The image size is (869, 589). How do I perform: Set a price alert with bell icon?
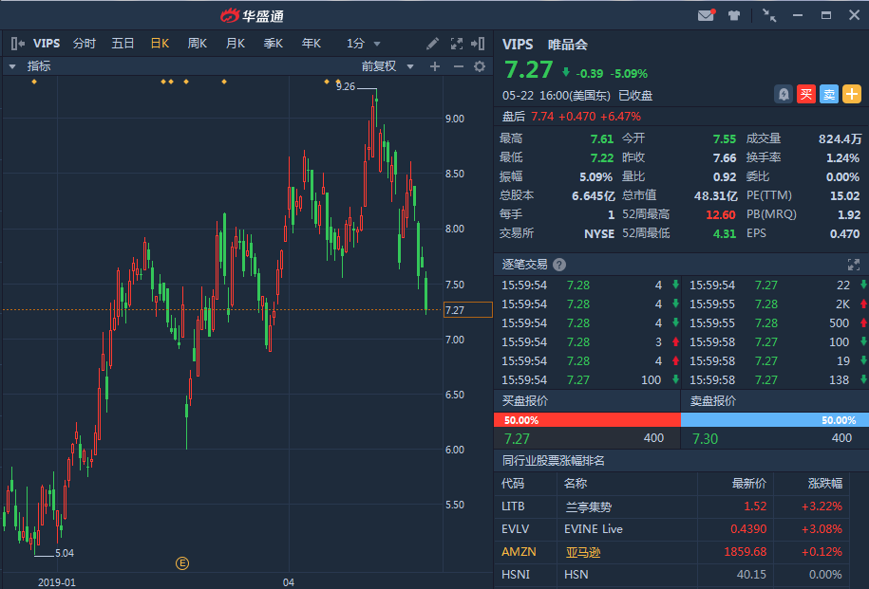pyautogui.click(x=783, y=94)
